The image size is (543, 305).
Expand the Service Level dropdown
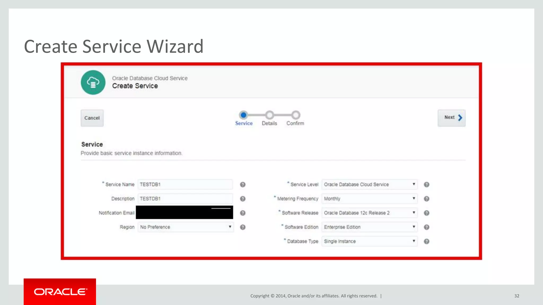370,184
